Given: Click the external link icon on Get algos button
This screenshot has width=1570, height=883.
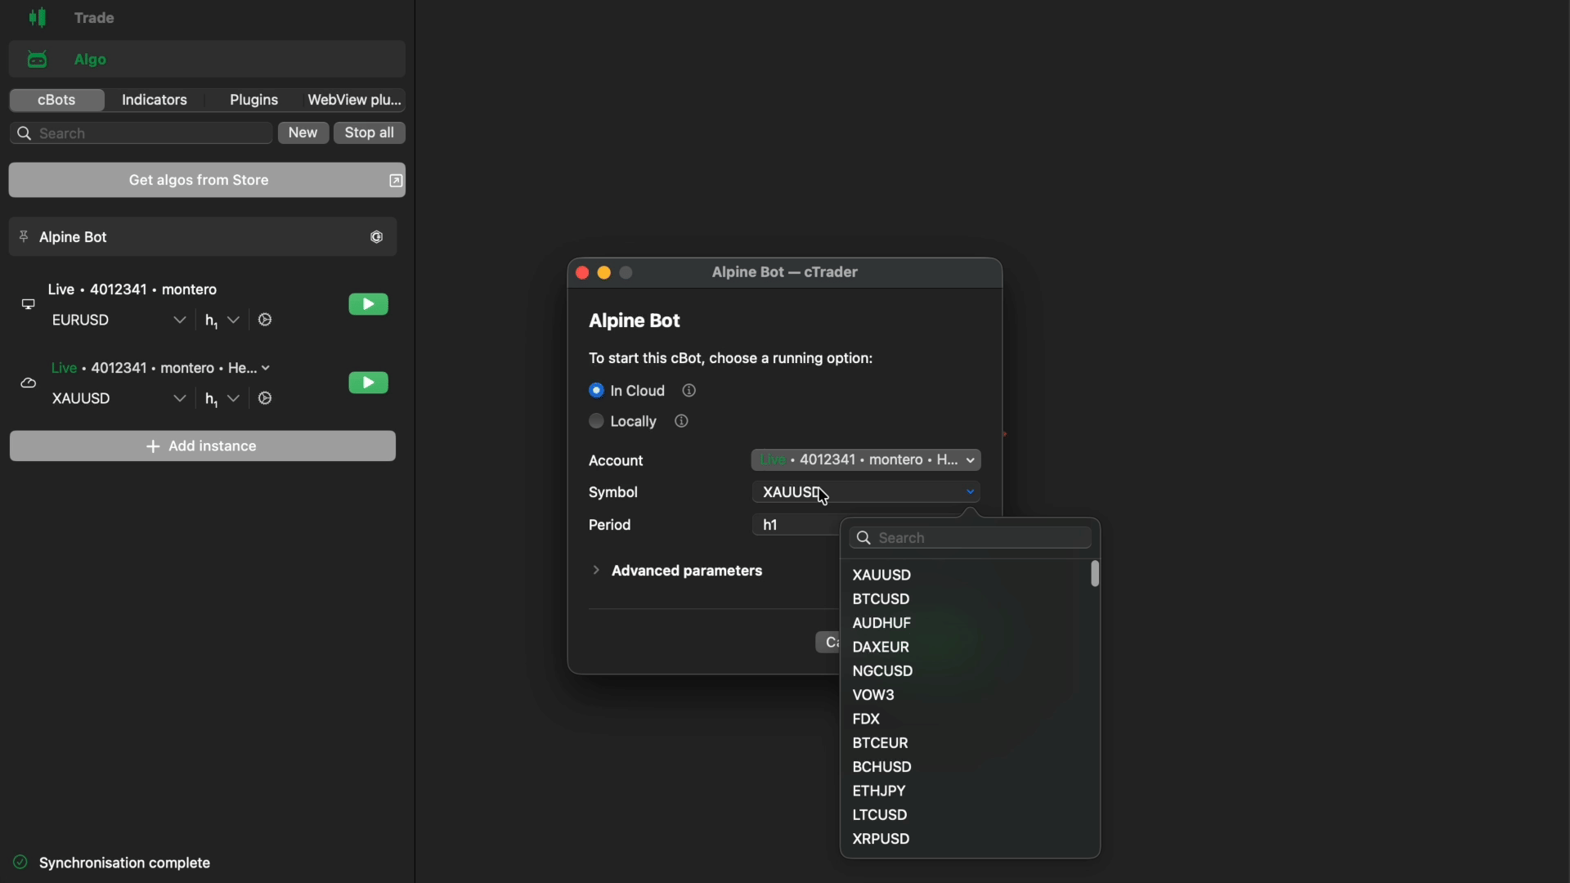Looking at the screenshot, I should (x=396, y=181).
